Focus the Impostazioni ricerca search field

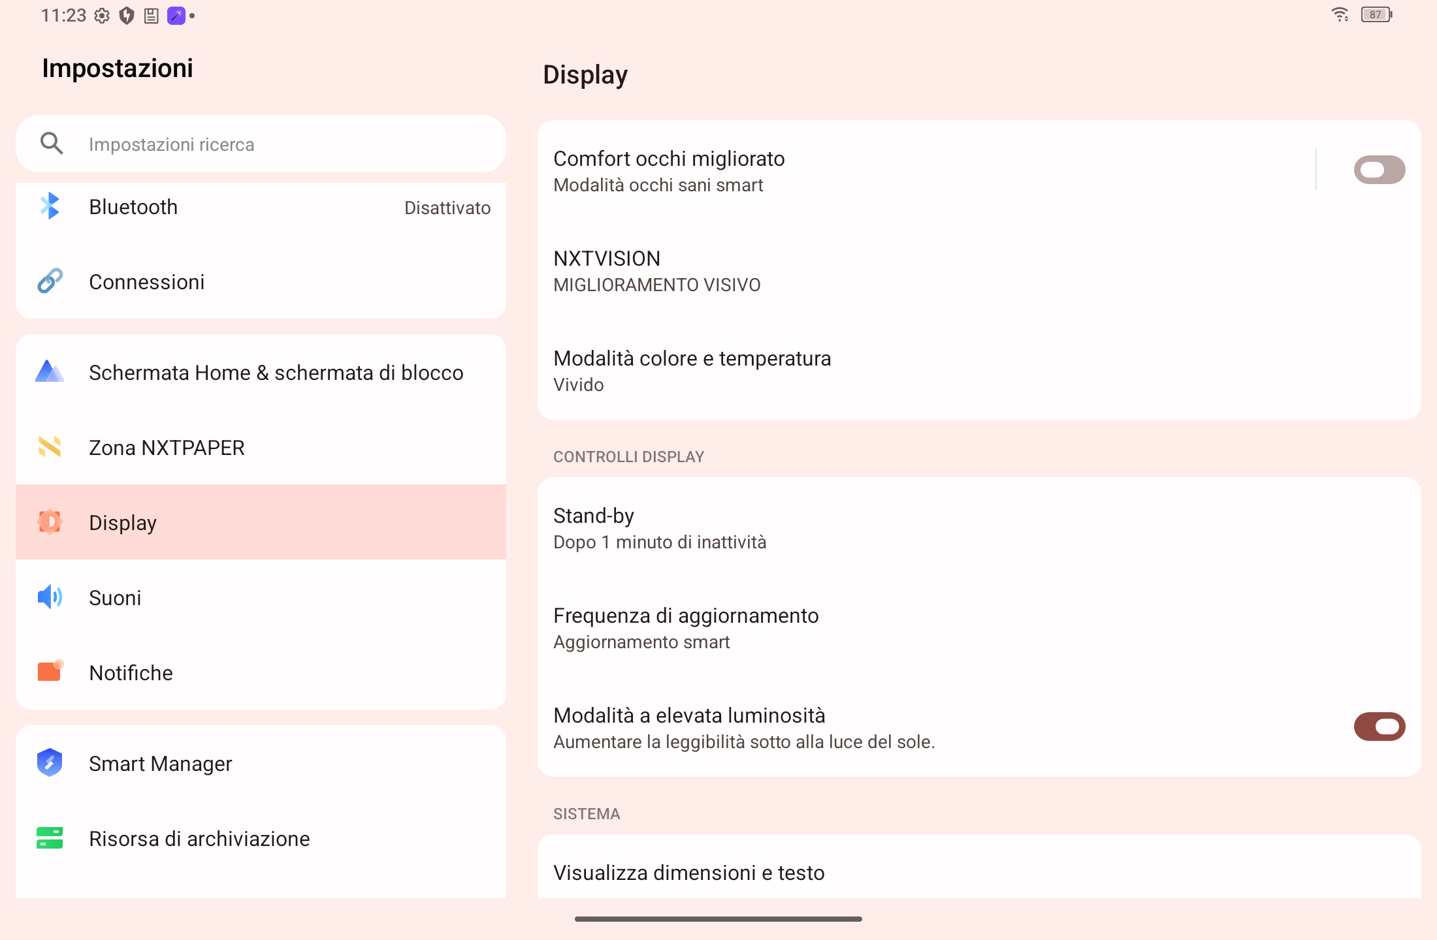[x=261, y=144]
